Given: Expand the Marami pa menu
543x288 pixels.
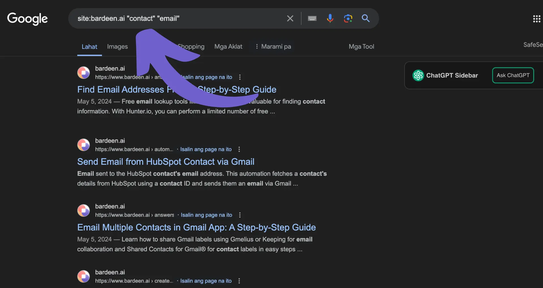Looking at the screenshot, I should pyautogui.click(x=273, y=47).
